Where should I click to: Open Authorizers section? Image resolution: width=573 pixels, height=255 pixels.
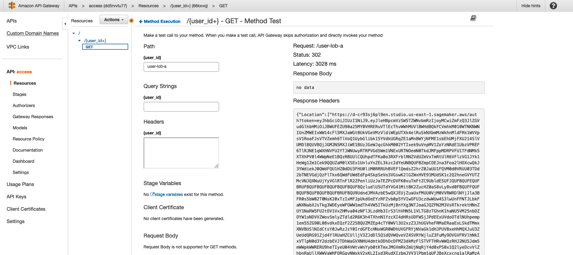point(24,105)
